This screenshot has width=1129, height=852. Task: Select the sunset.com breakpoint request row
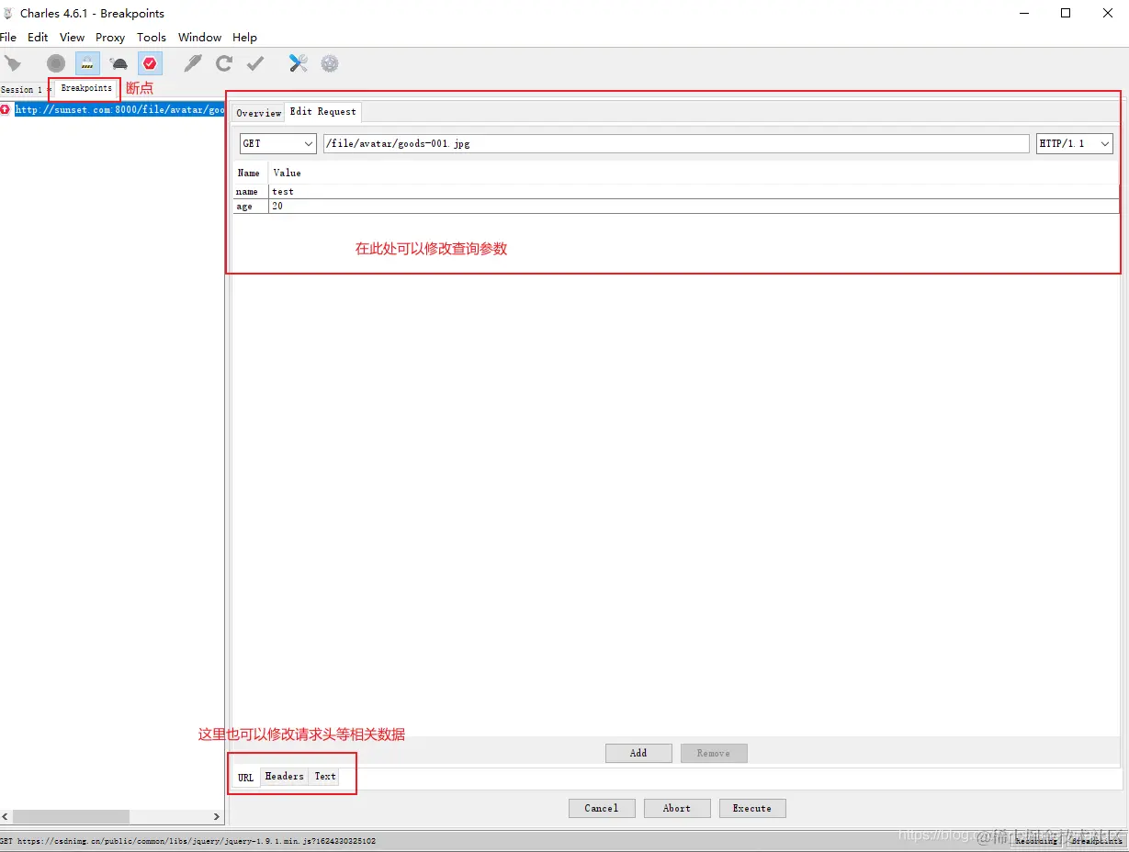click(x=119, y=109)
